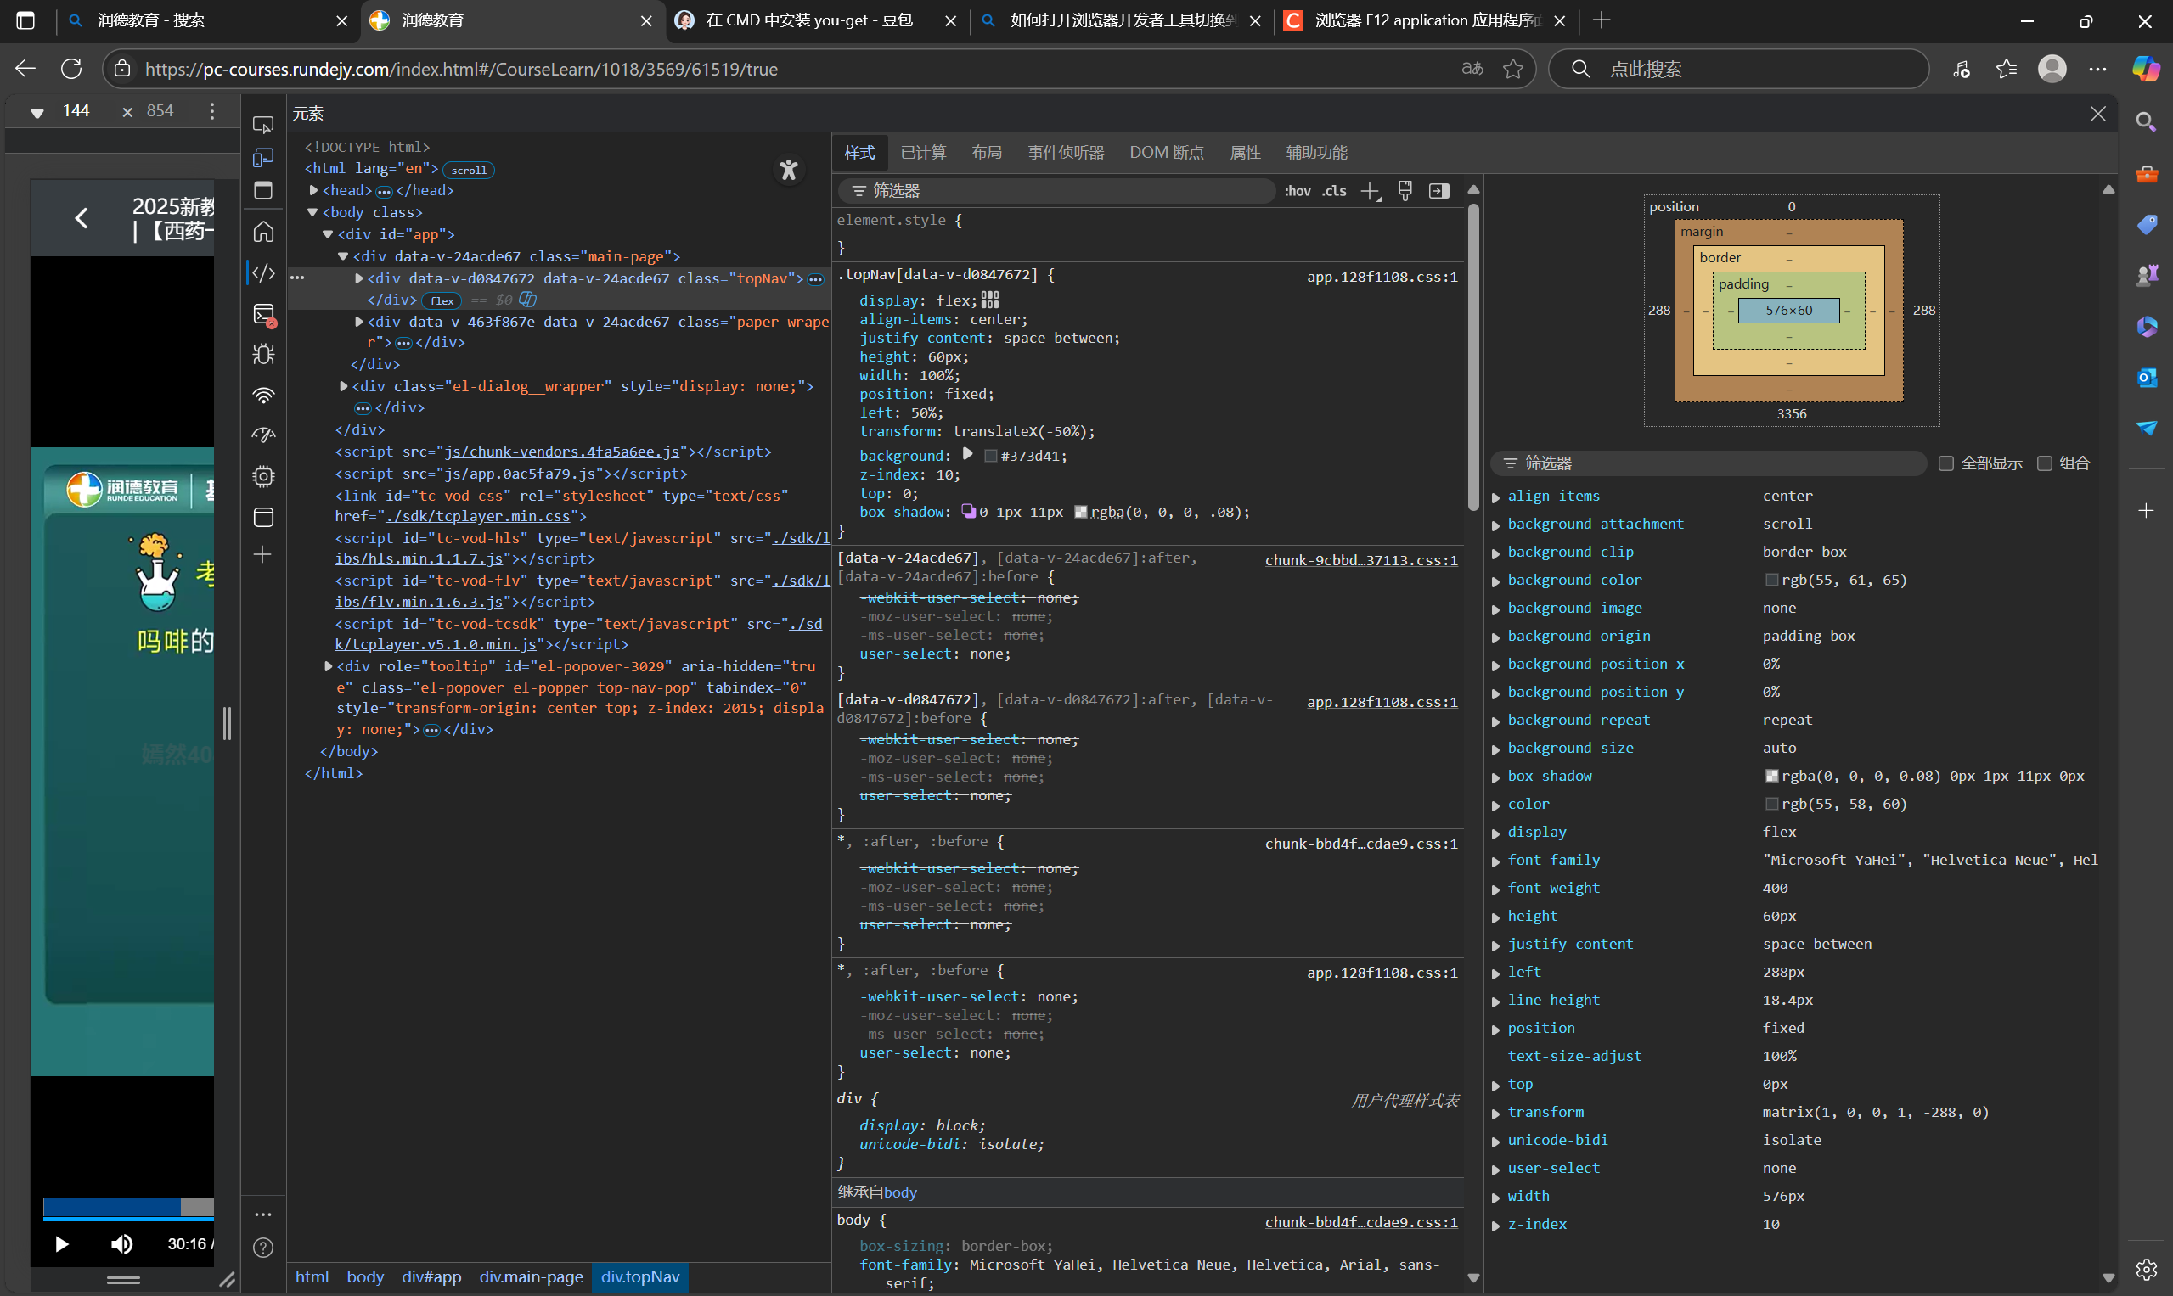Open the Outlook icon in the Edge sidebar
Screen dimensions: 2173x1296
pos(2146,378)
